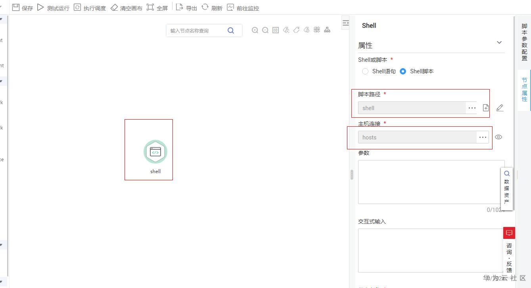Open the 数据资产 search panel
Viewport: 531px width, 288px height.
pos(507,189)
